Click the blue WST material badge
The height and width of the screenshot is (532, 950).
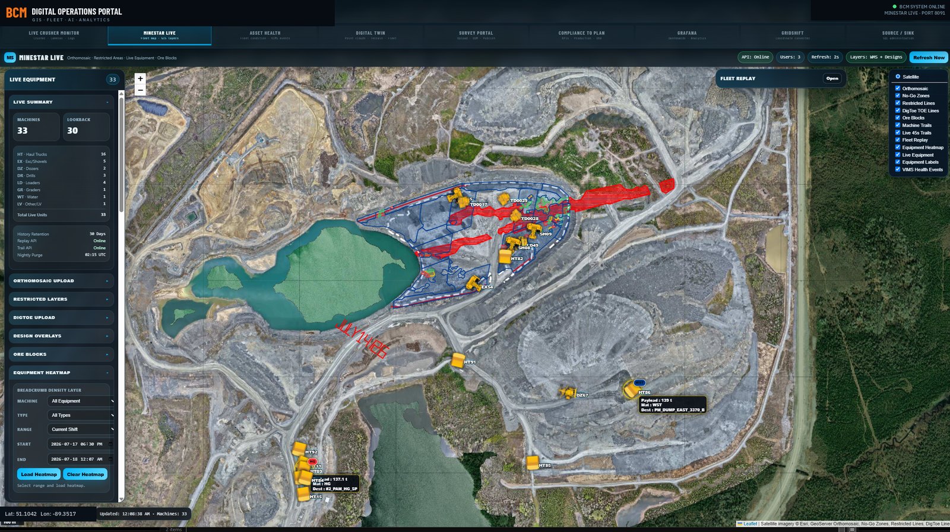639,383
